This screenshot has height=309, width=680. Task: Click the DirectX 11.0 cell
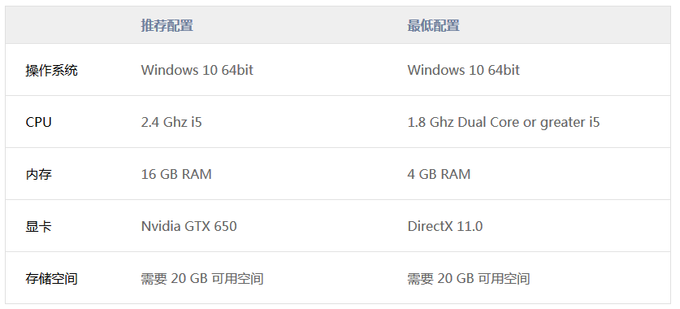(445, 227)
